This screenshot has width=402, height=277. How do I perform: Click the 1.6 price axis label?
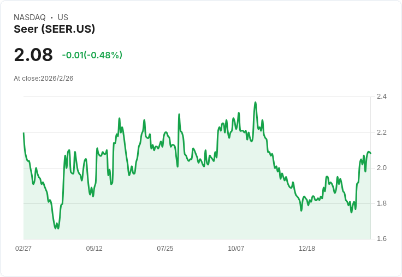(381, 239)
